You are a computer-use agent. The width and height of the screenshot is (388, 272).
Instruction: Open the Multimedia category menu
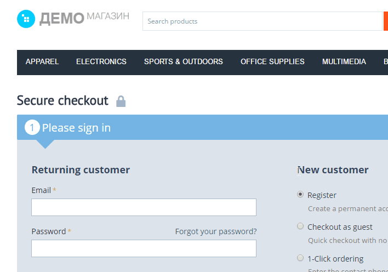(344, 61)
